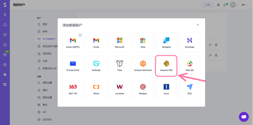253x125 pixels.
Task: Go to 概览 in account menu
Action: [x=45, y=24]
